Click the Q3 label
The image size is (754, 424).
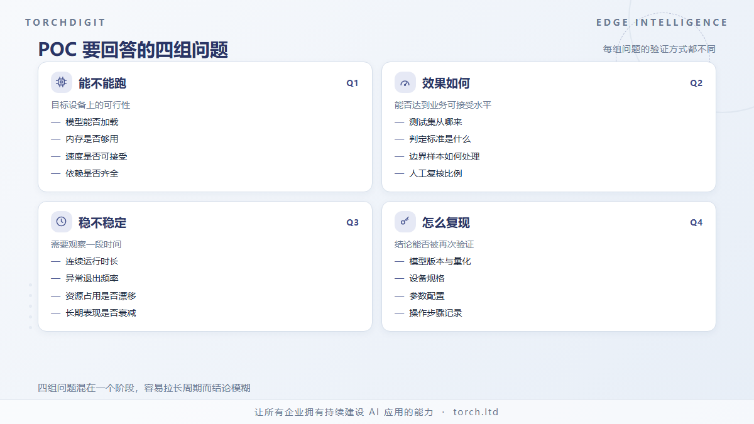point(352,222)
